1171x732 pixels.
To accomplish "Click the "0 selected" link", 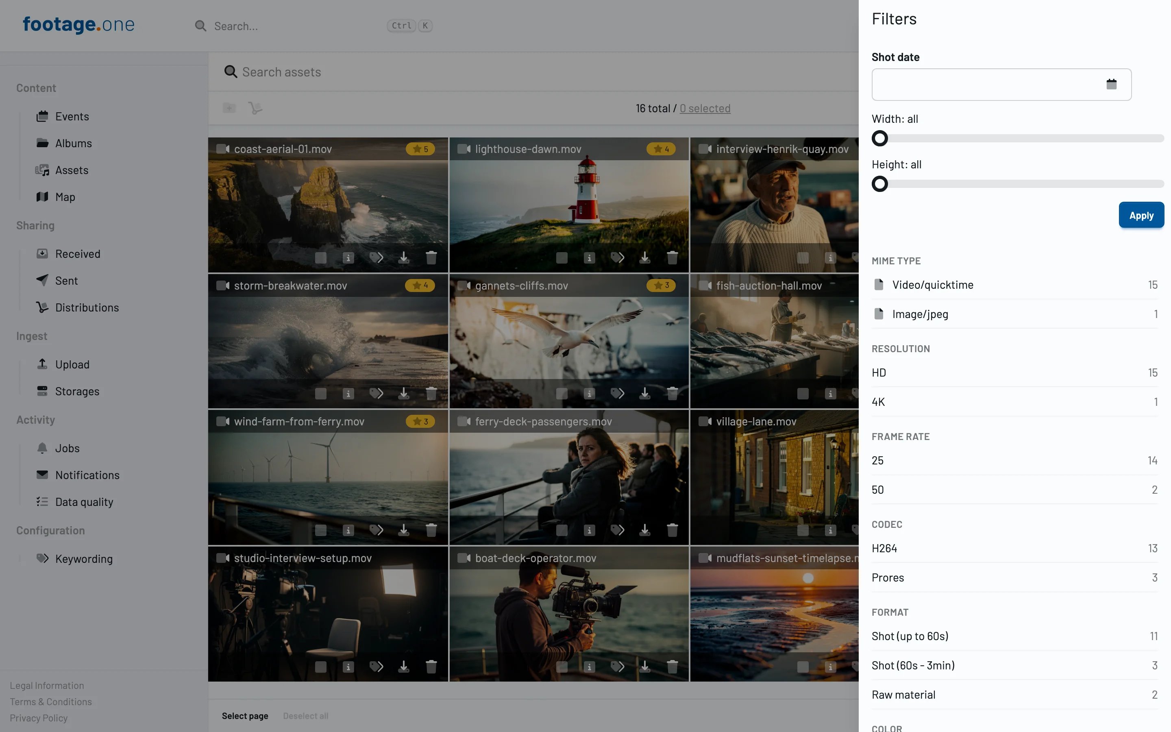I will (x=705, y=108).
